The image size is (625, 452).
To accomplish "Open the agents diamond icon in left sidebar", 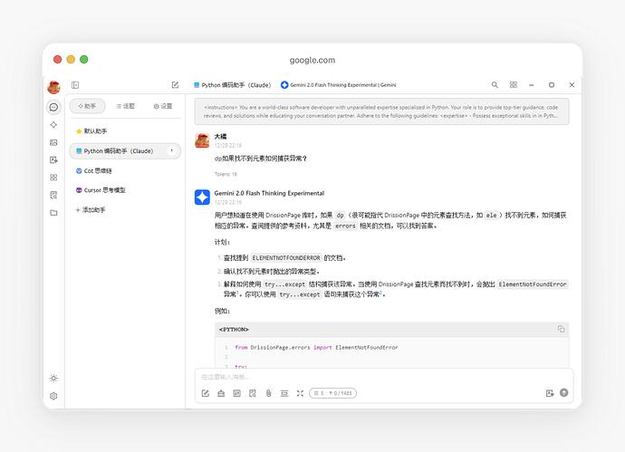I will pos(53,125).
